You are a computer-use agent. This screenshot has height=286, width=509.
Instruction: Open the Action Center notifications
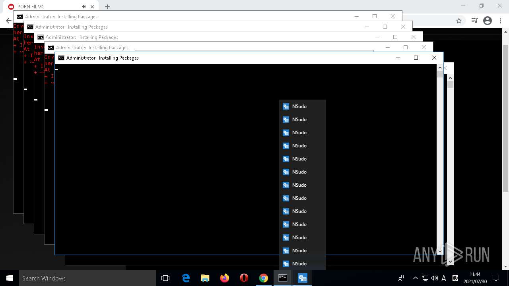click(496, 278)
